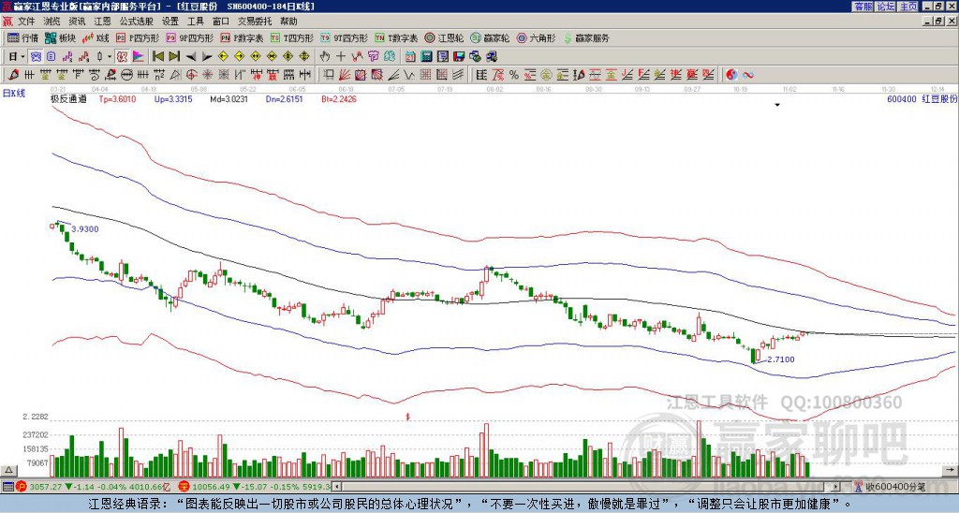Open the P四方形 tool
Image resolution: width=959 pixels, height=513 pixels.
pos(138,37)
